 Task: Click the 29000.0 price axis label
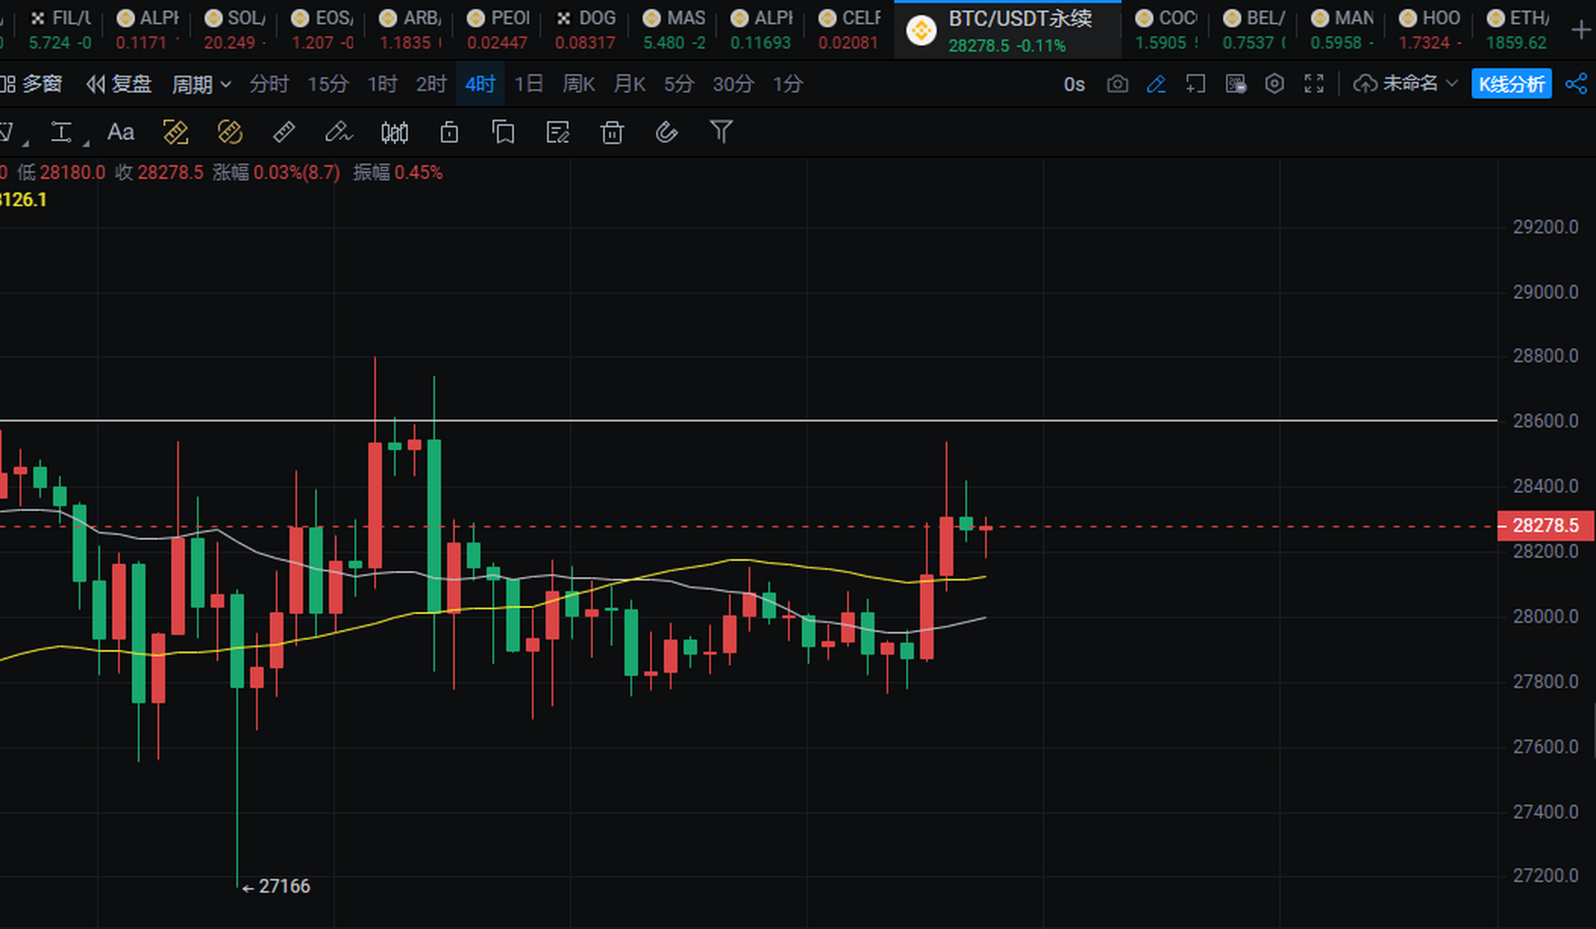coord(1545,292)
